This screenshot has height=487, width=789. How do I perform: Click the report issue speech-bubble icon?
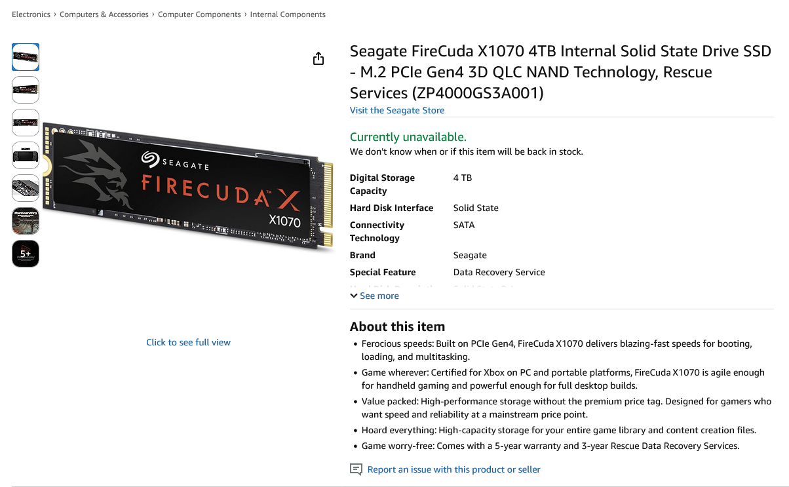(x=356, y=469)
